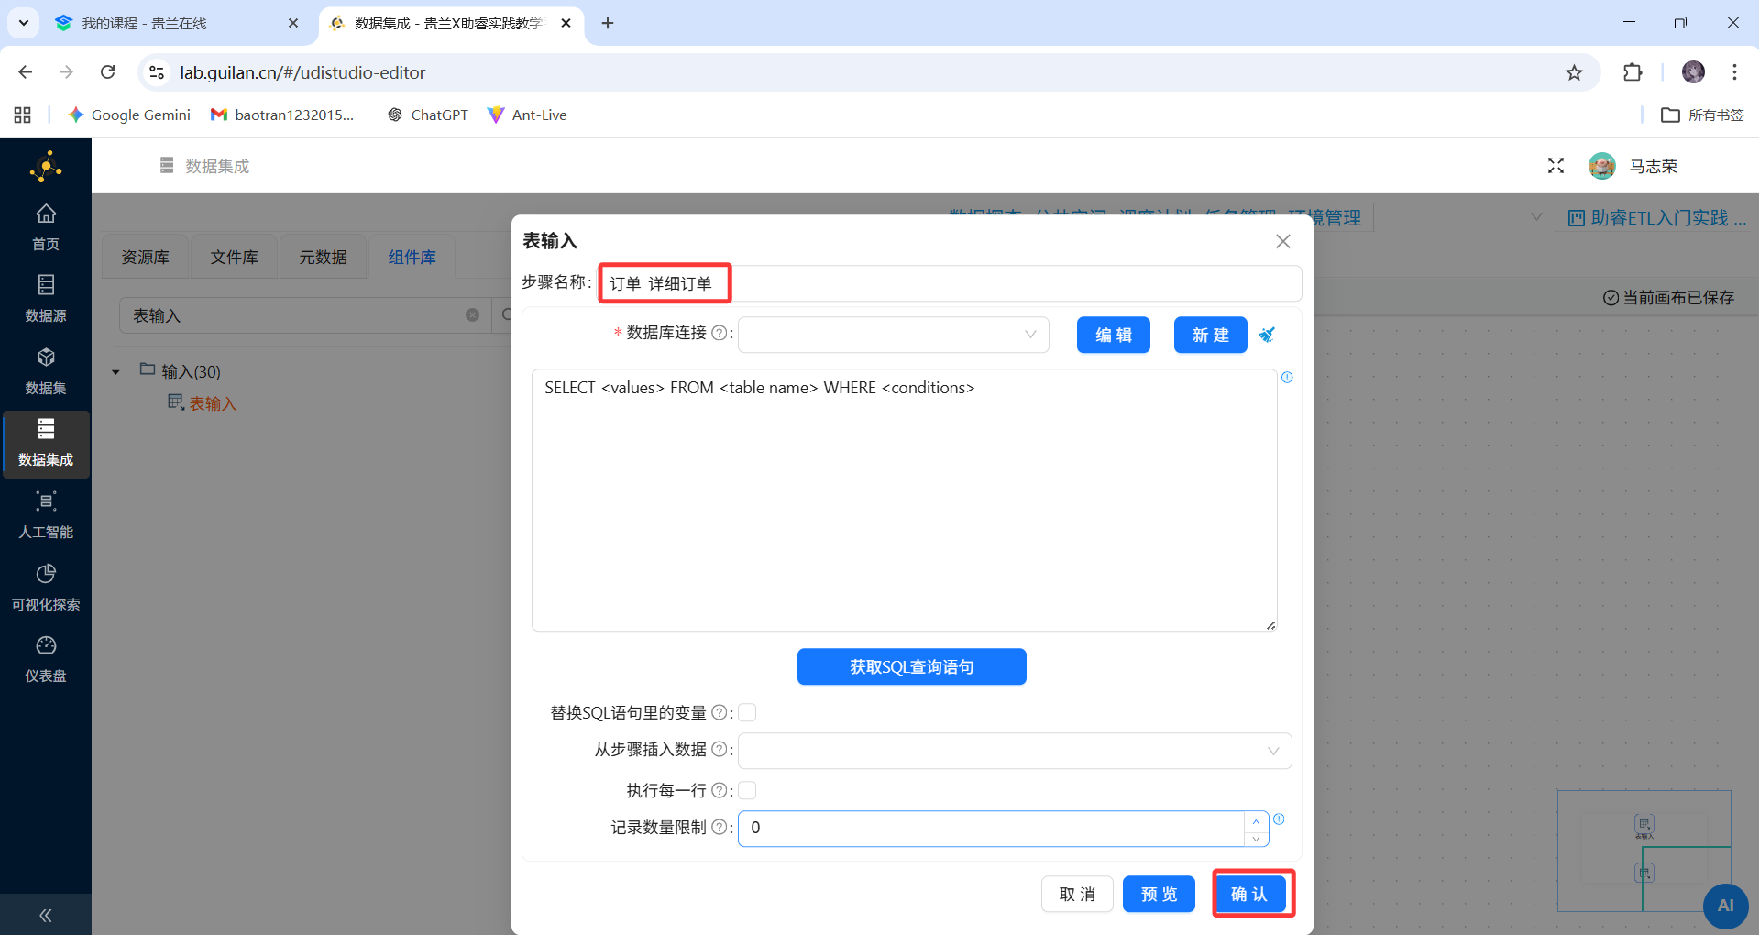The height and width of the screenshot is (935, 1759).
Task: Collapse the left sidebar with double-arrow toggle
Action: pyautogui.click(x=45, y=915)
